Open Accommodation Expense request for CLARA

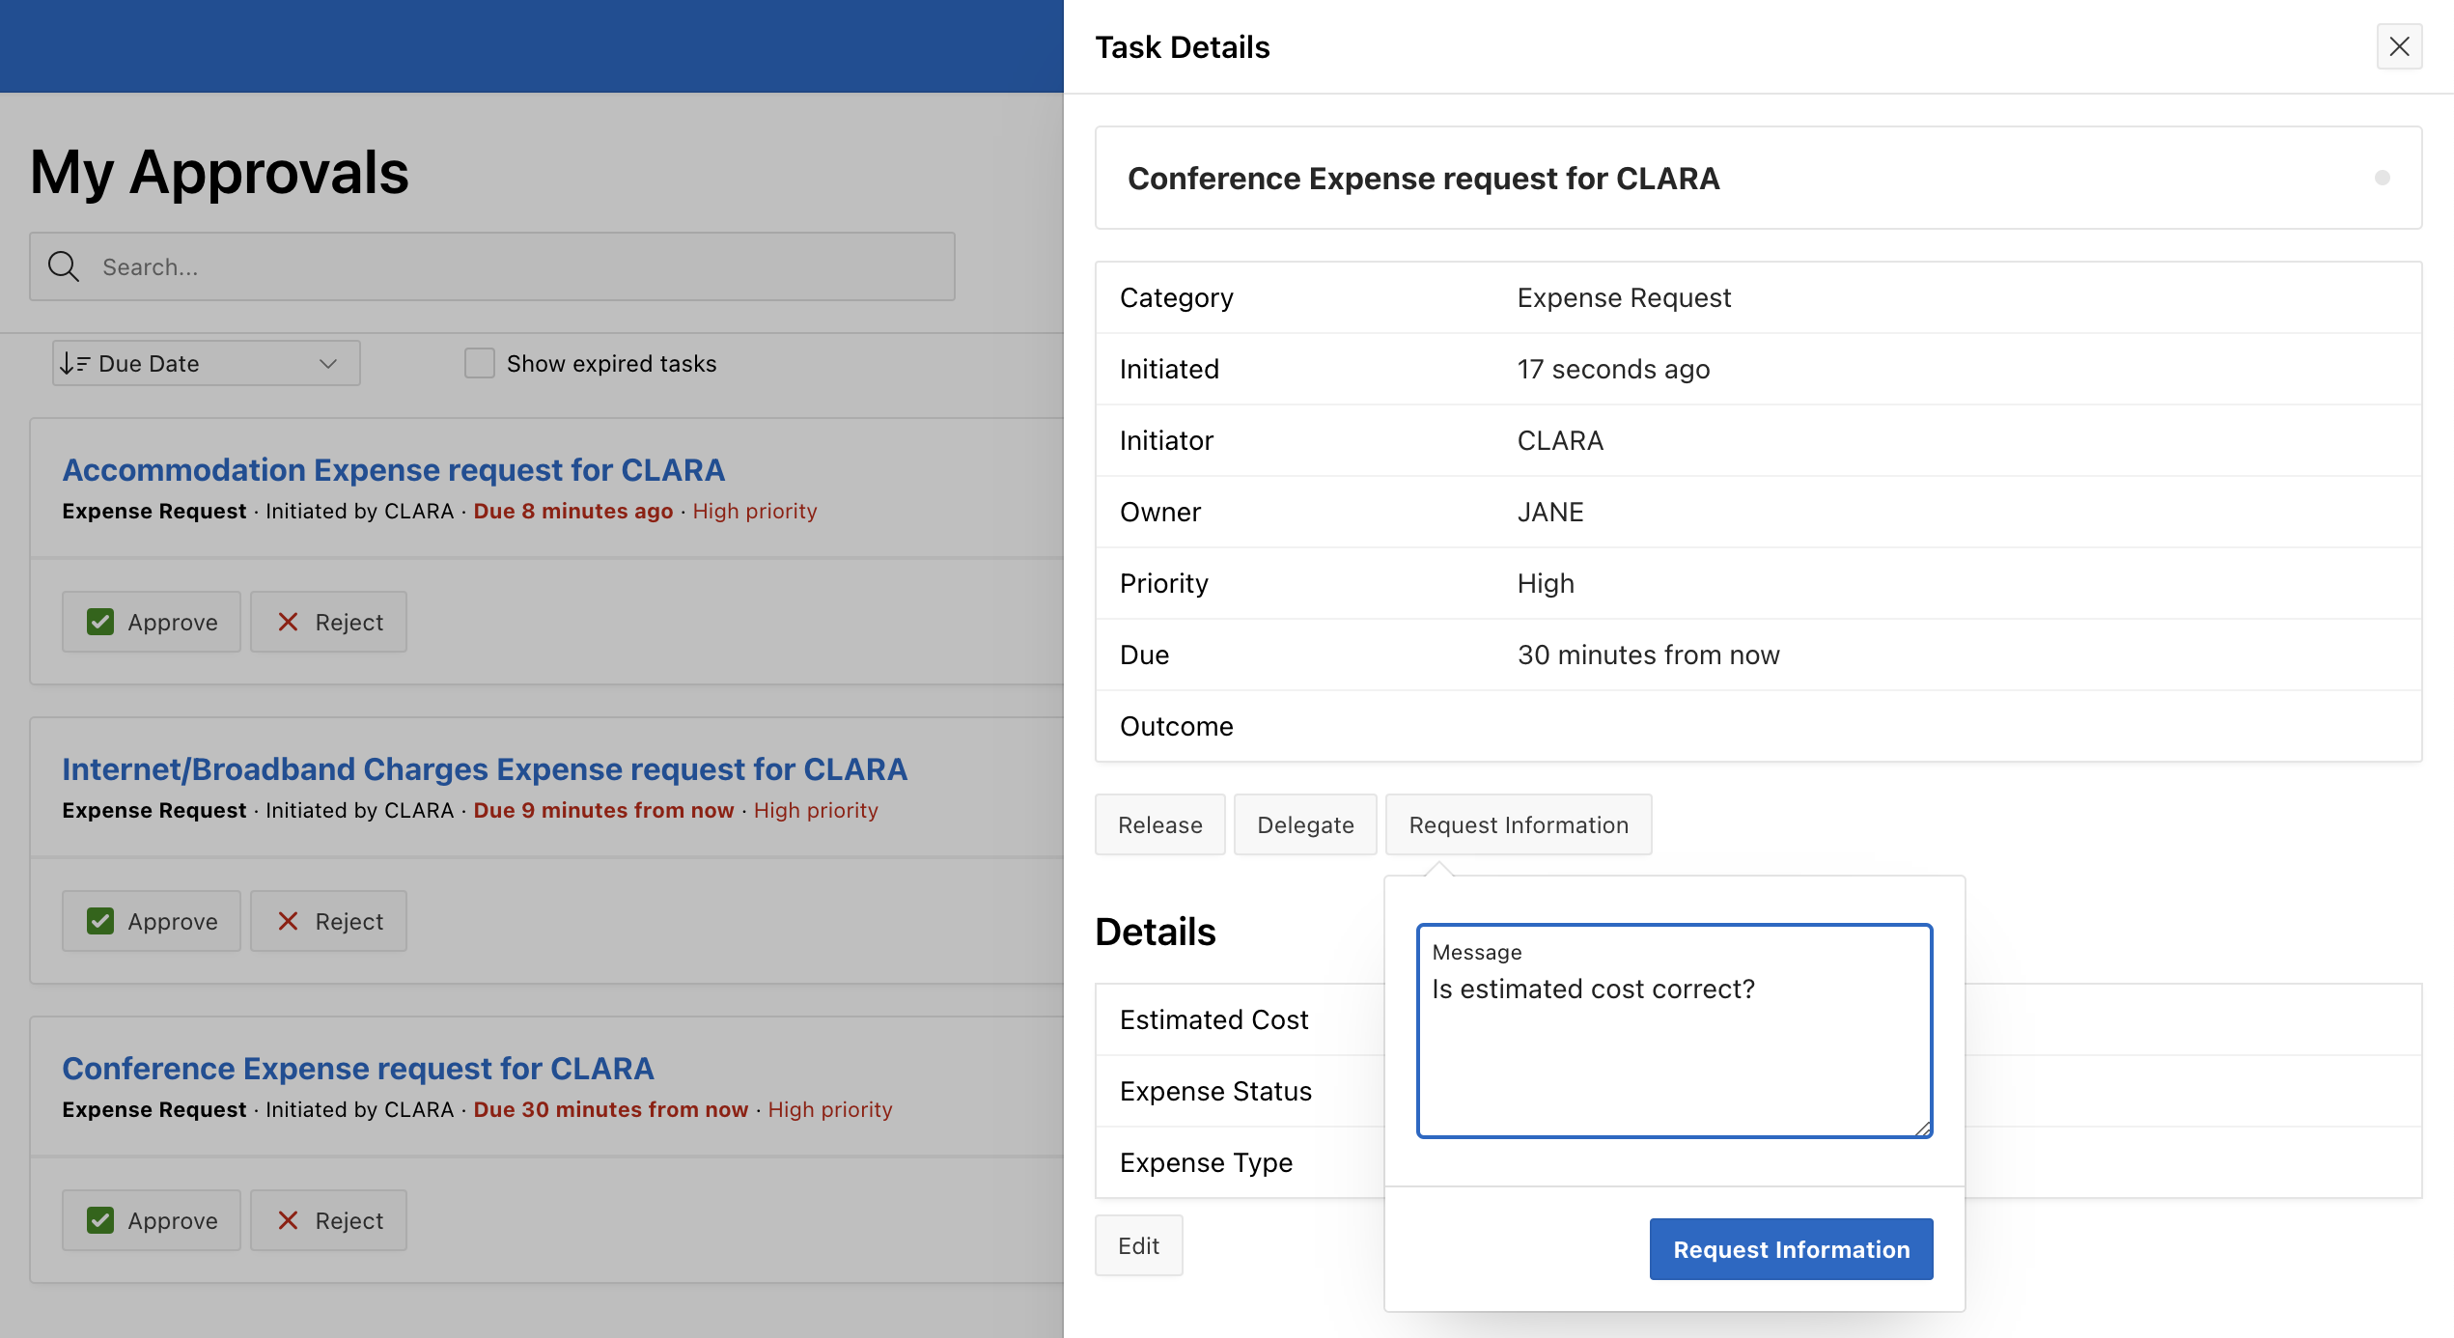coord(393,470)
